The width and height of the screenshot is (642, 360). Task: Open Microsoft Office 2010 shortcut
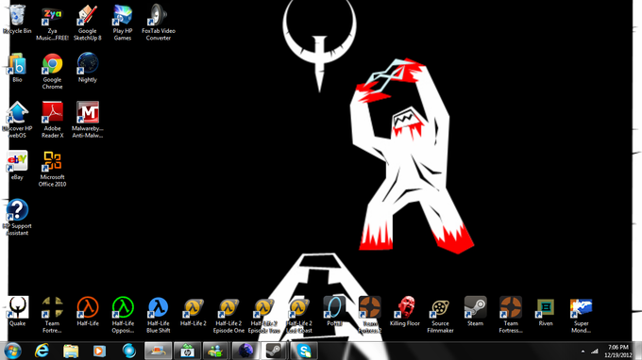[53, 170]
